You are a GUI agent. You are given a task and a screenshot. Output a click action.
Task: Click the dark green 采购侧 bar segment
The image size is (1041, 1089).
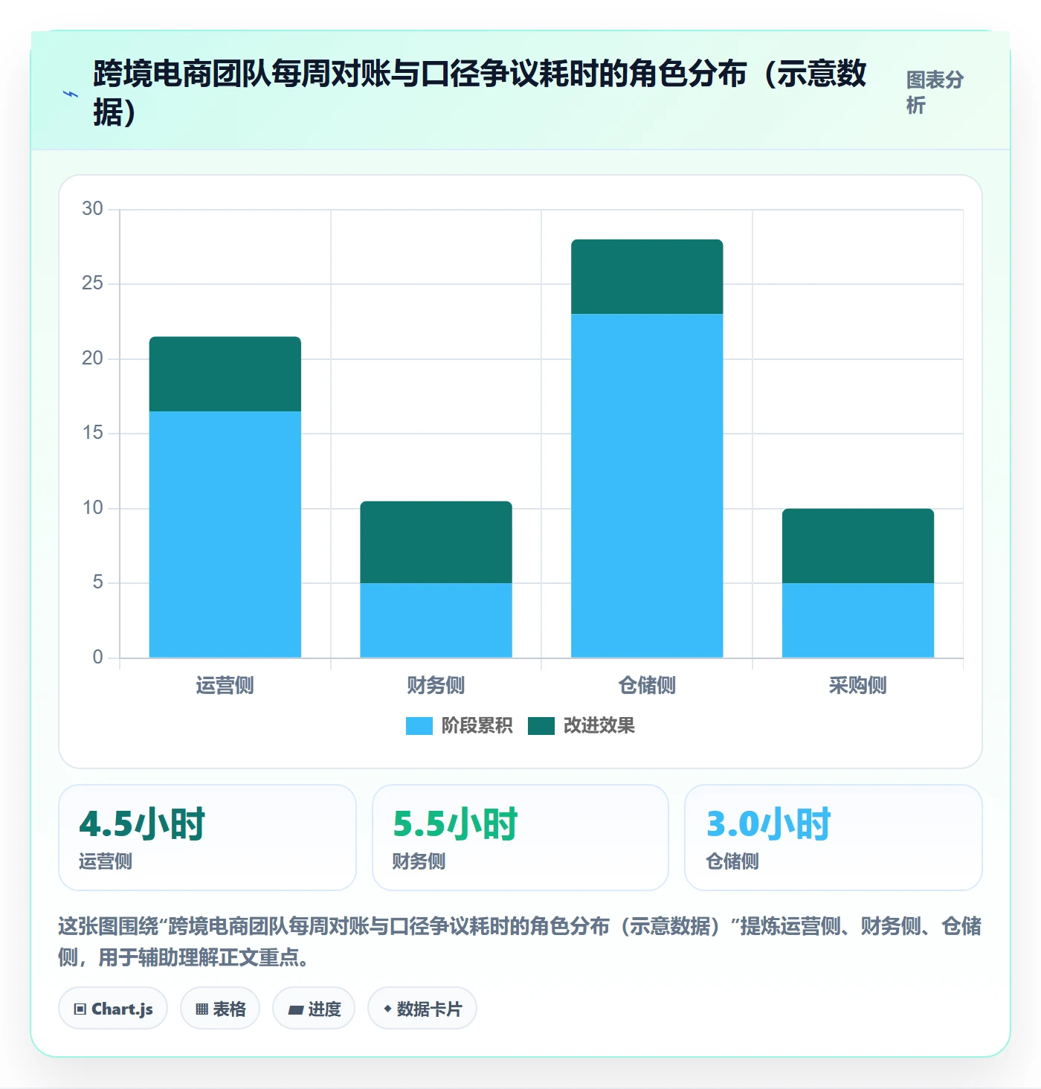[x=858, y=546]
